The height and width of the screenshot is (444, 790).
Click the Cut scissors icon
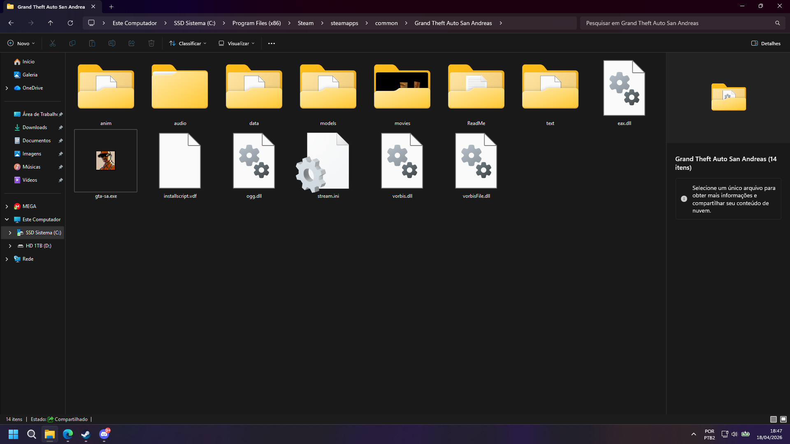(x=53, y=43)
